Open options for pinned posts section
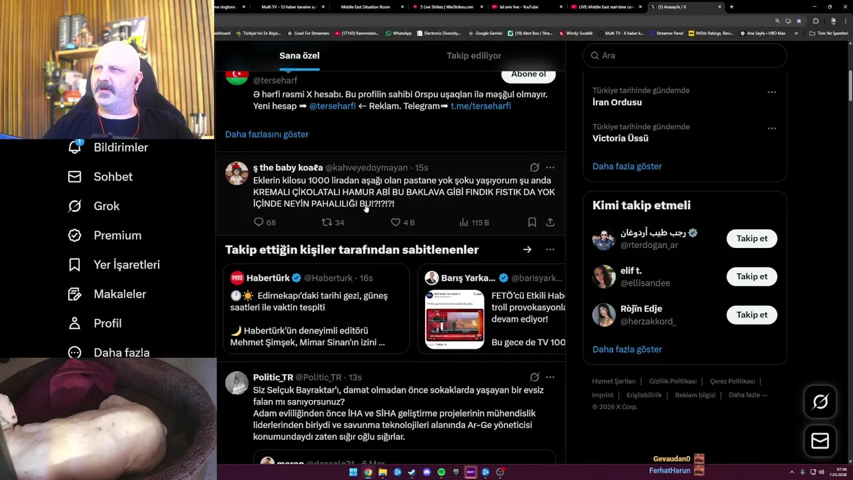 point(550,249)
